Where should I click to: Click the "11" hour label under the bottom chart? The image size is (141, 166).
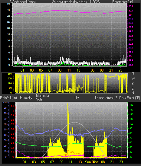pos(70,162)
